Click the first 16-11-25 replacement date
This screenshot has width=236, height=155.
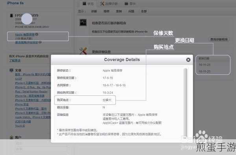click(x=205, y=65)
